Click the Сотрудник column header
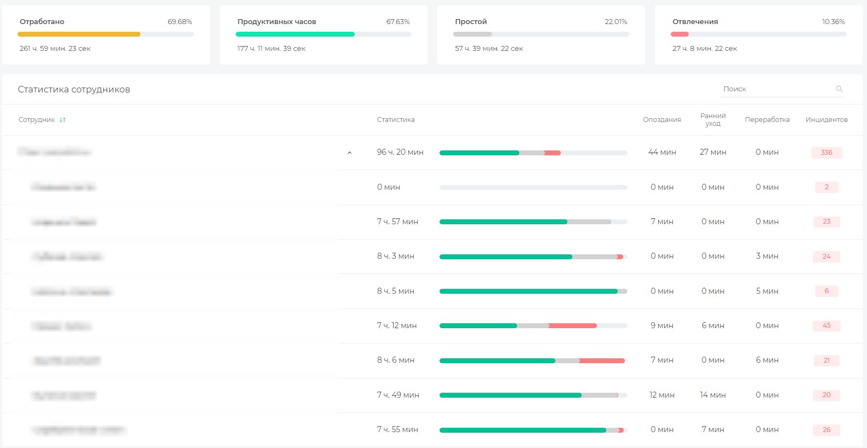Screen dimensions: 867x448 tap(37, 120)
